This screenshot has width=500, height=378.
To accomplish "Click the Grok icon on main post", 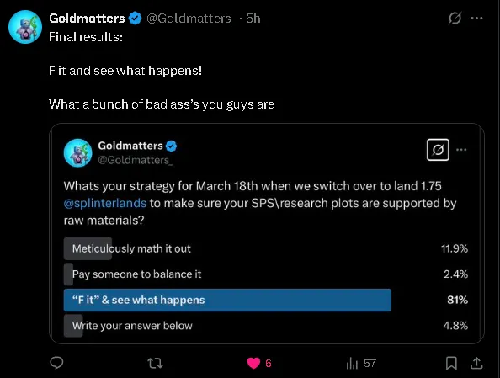I will click(455, 19).
